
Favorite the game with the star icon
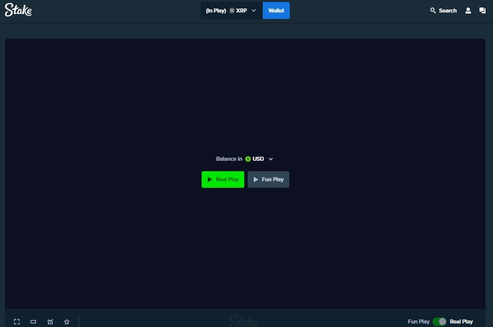click(67, 321)
